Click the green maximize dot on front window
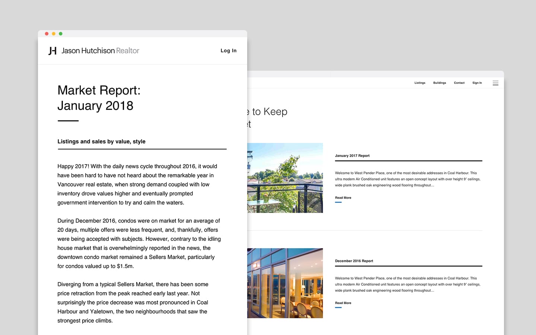The width and height of the screenshot is (536, 335). pyautogui.click(x=61, y=34)
